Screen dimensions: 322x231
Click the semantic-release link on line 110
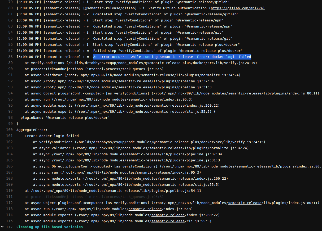click(122, 191)
